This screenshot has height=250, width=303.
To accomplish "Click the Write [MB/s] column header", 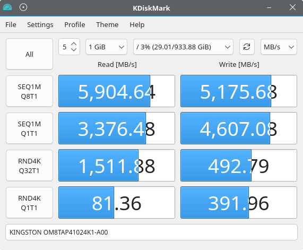I will coord(239,65).
